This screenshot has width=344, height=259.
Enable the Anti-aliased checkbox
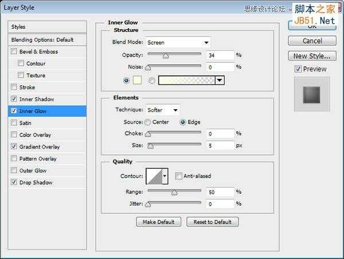pos(178,176)
